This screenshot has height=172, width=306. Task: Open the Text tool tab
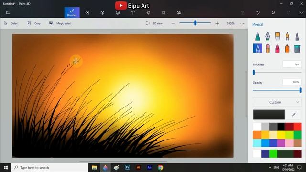click(x=133, y=13)
